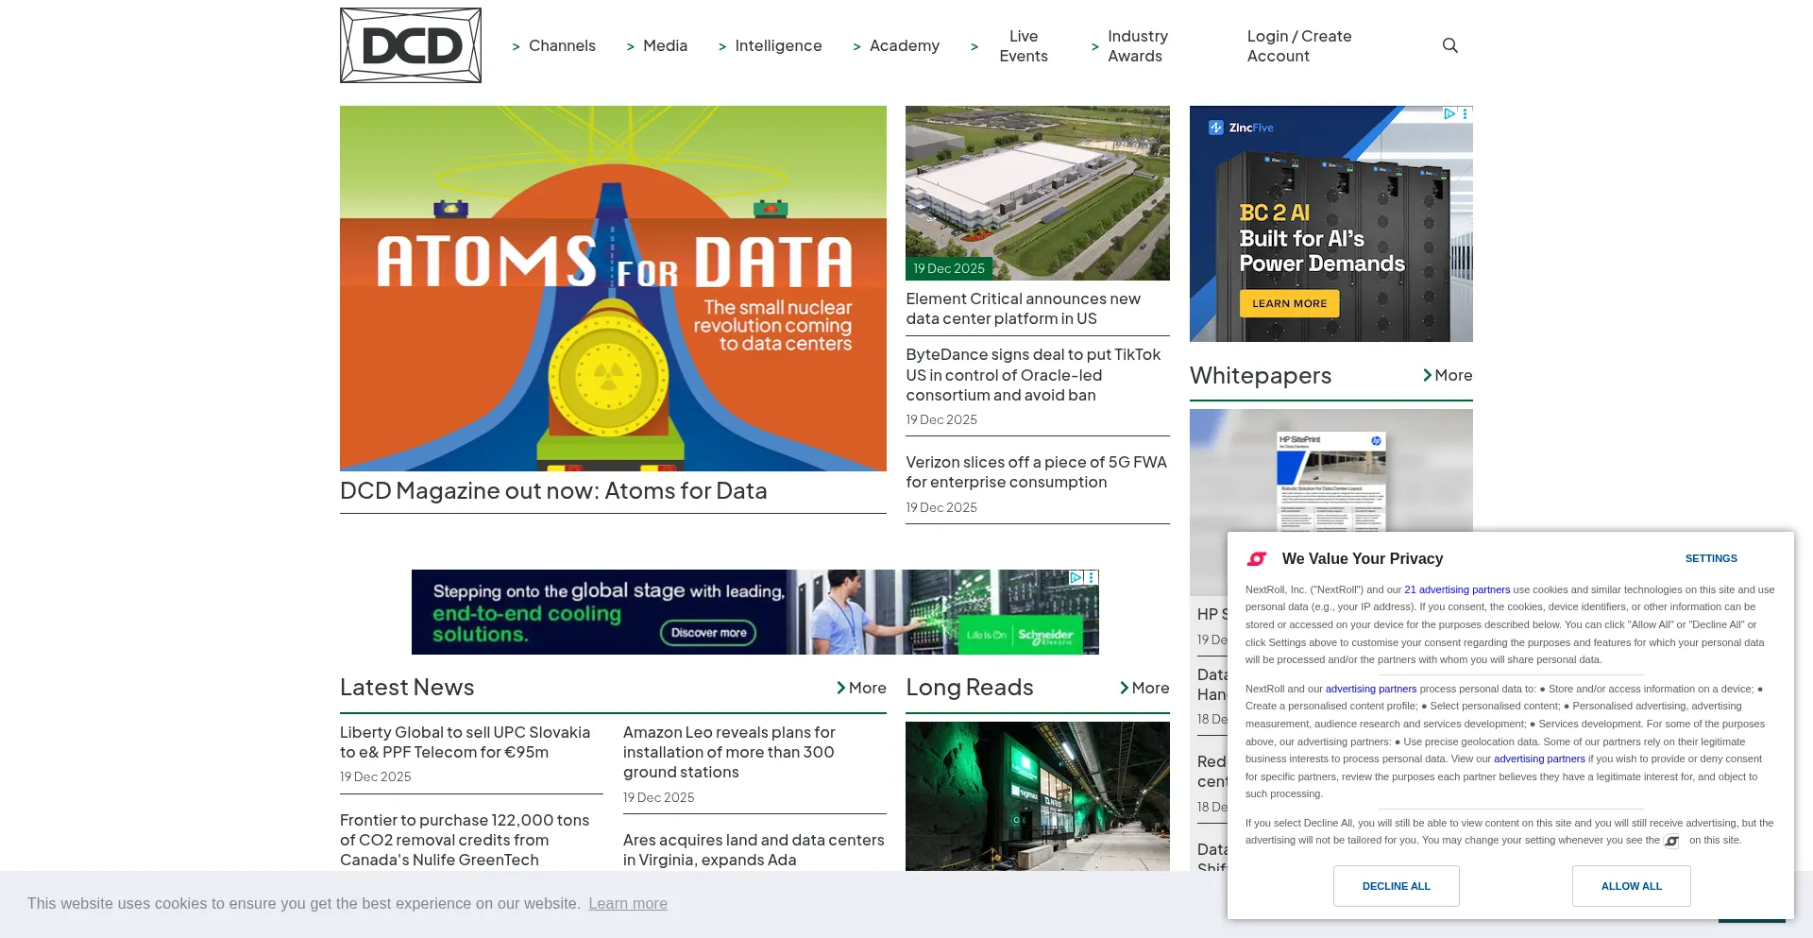This screenshot has width=1813, height=938.
Task: Click the AdChoices icon on the Schneider cooling ad
Action: (x=1076, y=577)
